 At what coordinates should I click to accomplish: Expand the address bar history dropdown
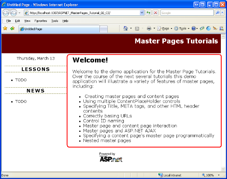pos(142,13)
